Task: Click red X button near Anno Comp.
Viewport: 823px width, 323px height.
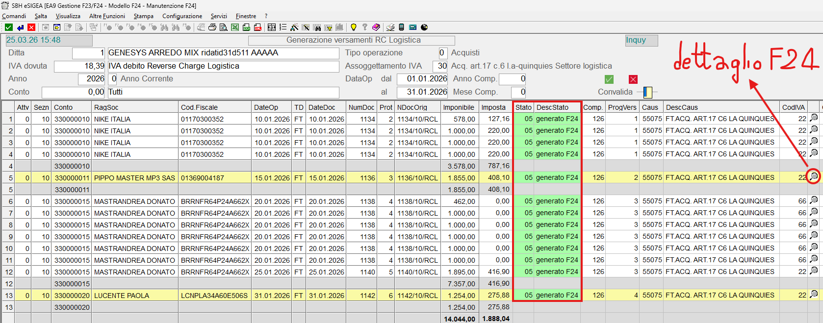Action: pos(633,79)
